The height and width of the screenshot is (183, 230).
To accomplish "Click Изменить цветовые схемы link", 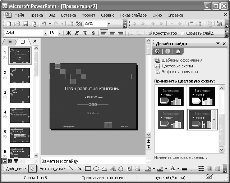I will click(x=180, y=157).
